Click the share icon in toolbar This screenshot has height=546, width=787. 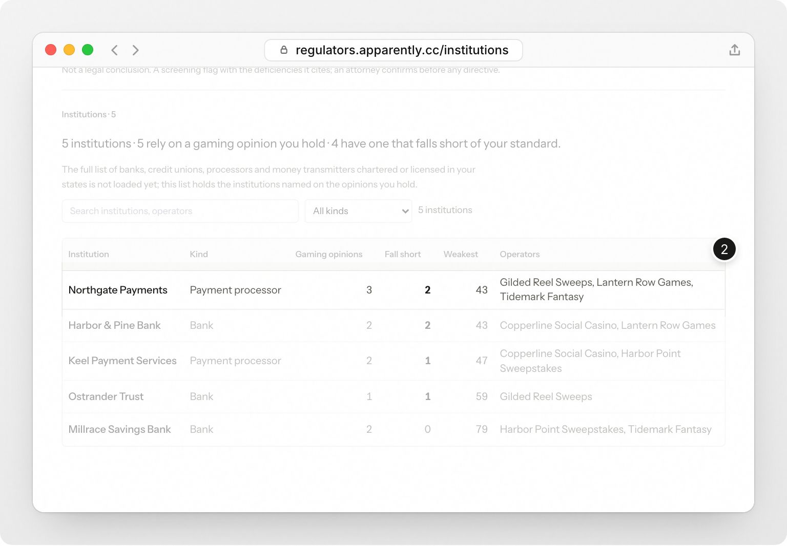click(x=734, y=50)
